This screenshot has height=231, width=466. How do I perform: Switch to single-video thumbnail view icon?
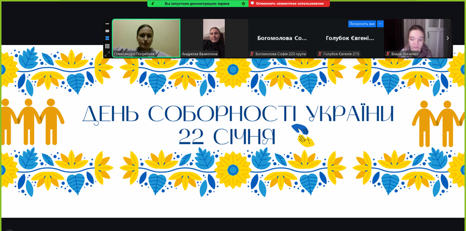pos(107,31)
